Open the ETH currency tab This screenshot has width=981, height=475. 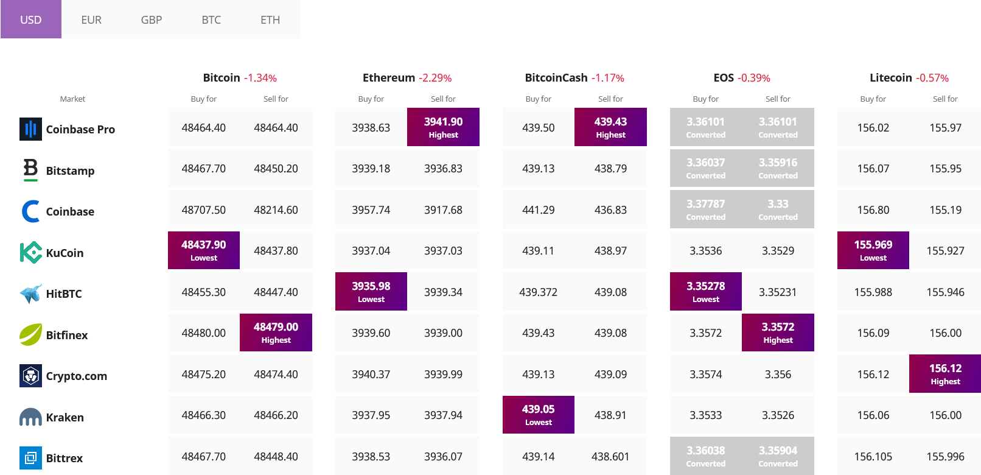(270, 19)
